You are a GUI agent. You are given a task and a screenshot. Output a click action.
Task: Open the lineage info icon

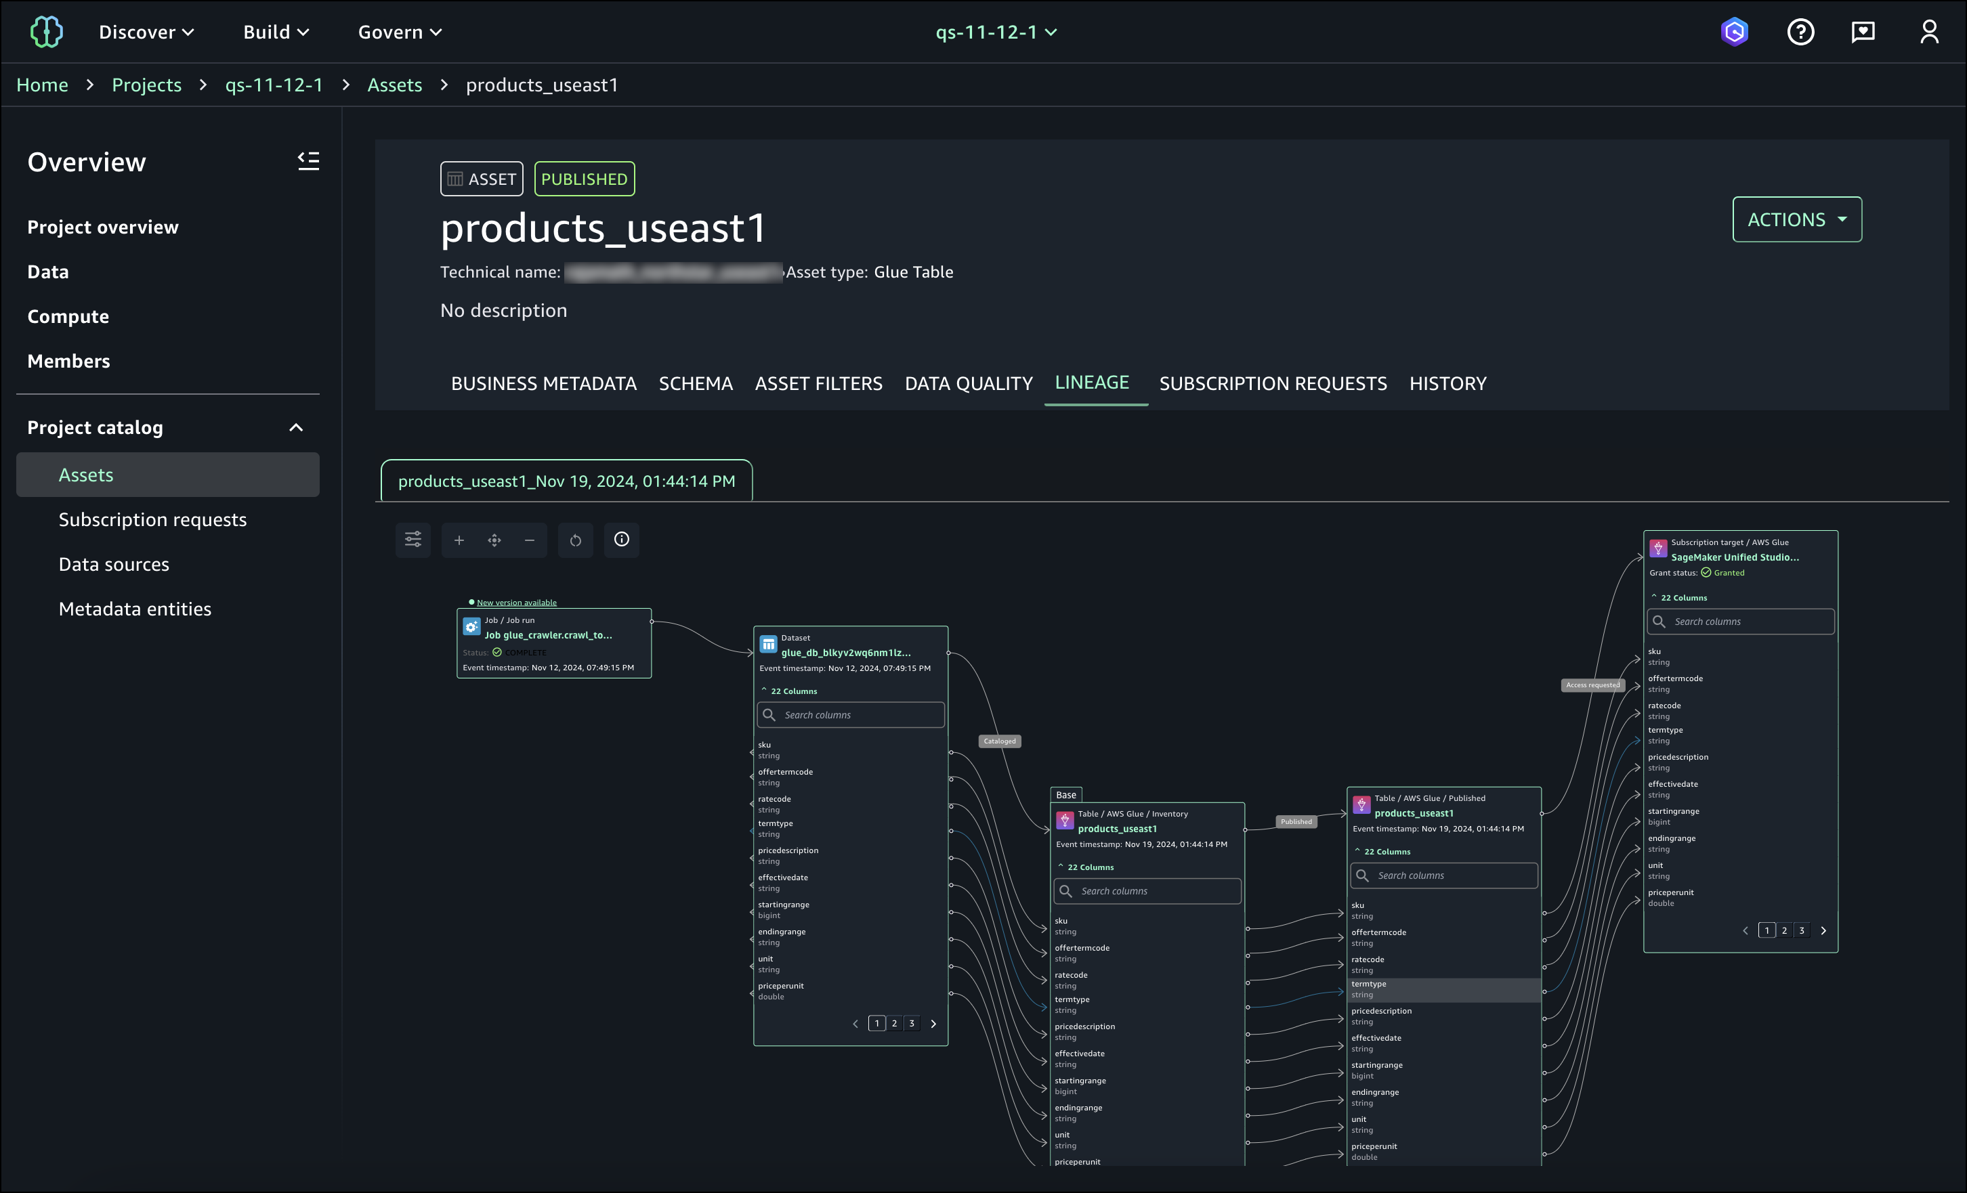tap(622, 540)
